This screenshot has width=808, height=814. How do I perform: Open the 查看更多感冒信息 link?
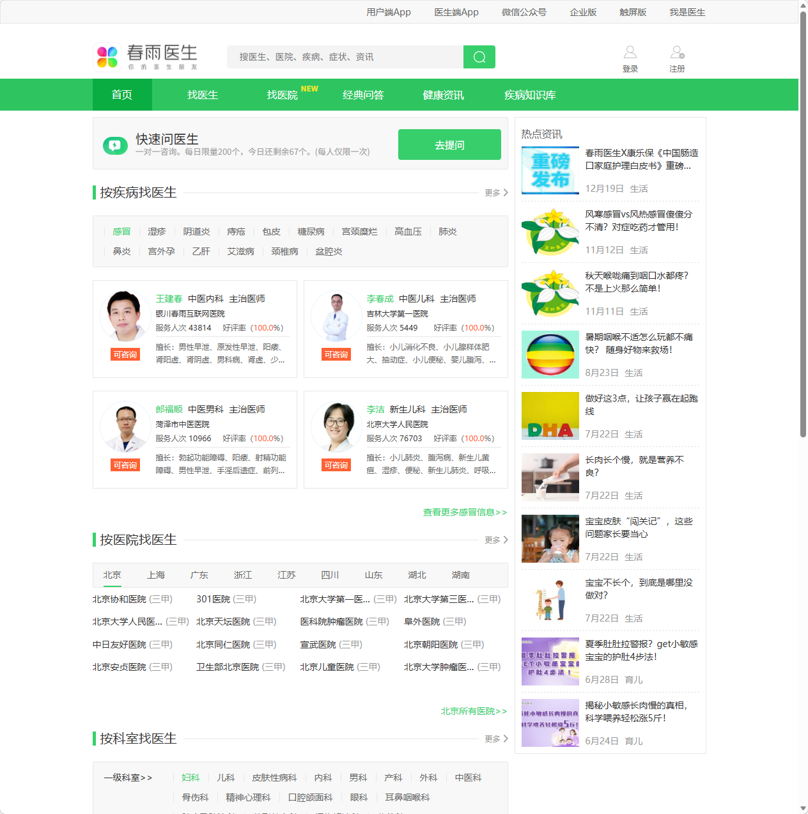[465, 512]
